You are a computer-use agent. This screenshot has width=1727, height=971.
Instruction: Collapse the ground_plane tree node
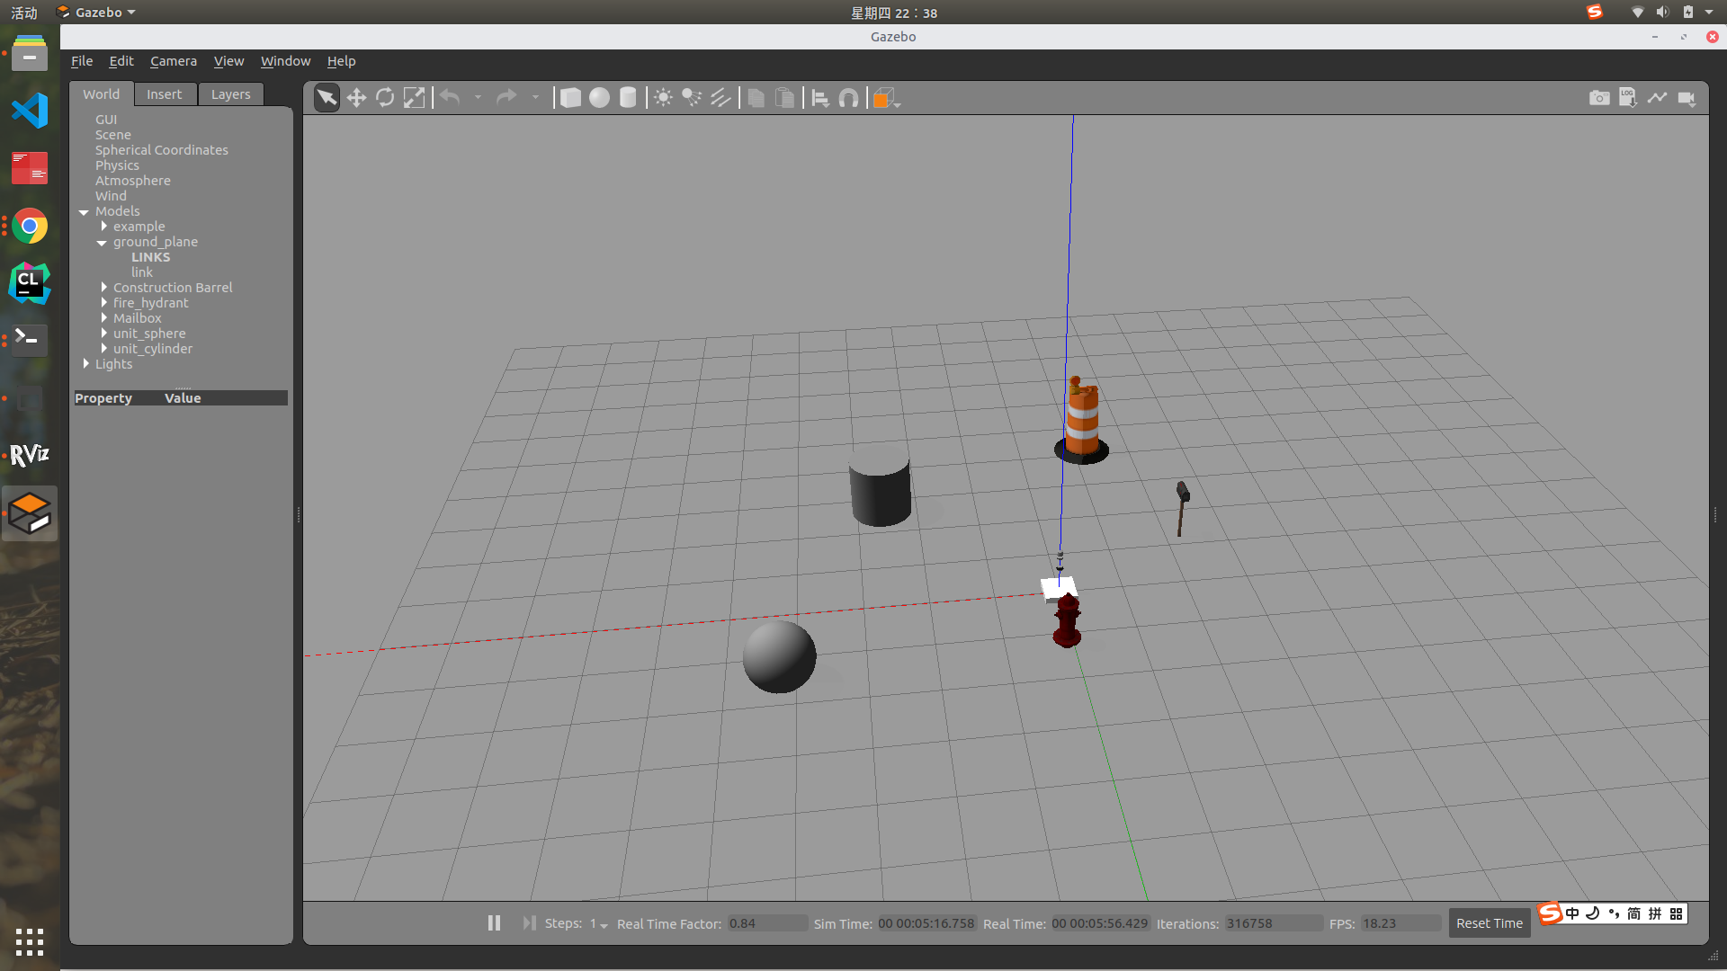tap(103, 243)
